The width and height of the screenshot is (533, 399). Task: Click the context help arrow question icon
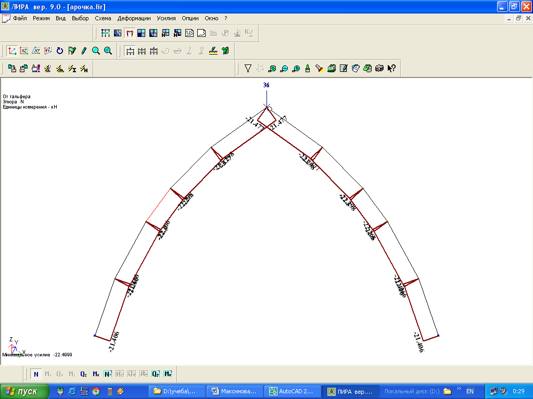pyautogui.click(x=391, y=69)
